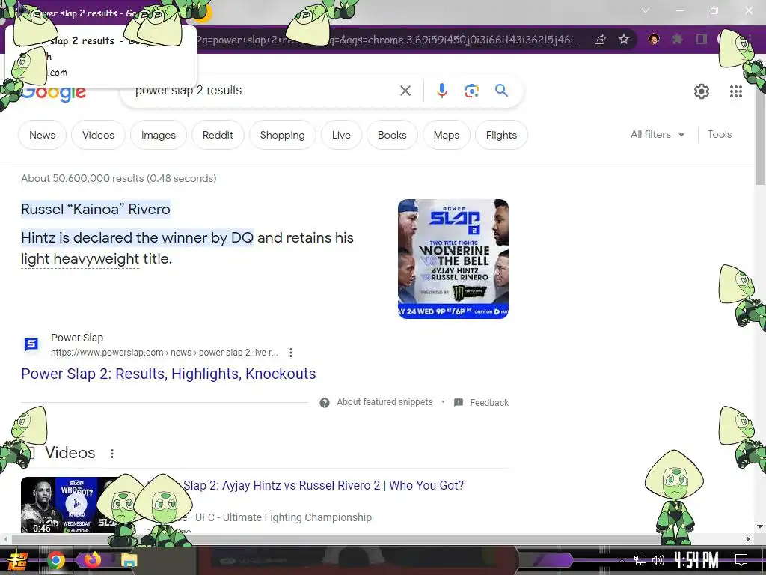Click the vertical scrollbar thumb
The height and width of the screenshot is (575, 766).
pyautogui.click(x=760, y=120)
